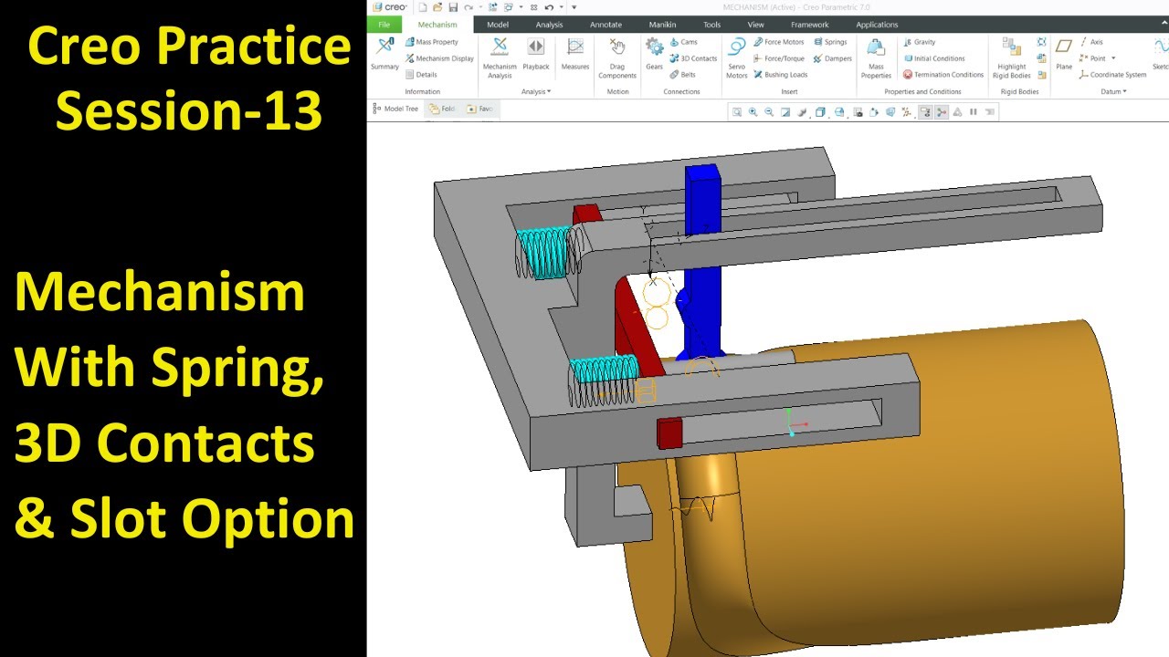This screenshot has height=657, width=1169.
Task: Open the Mechanism Summary tool
Action: click(384, 53)
